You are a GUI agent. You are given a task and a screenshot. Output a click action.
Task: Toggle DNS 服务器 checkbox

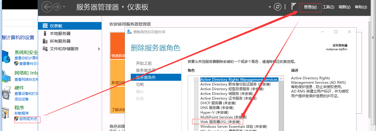point(196,108)
